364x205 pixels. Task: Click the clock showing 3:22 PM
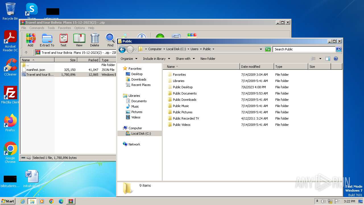tap(349, 201)
